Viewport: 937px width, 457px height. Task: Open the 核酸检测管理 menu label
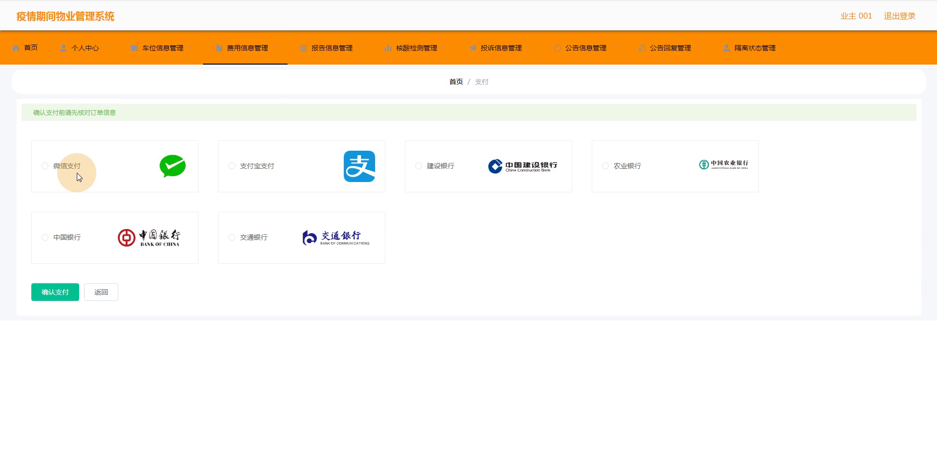point(417,48)
